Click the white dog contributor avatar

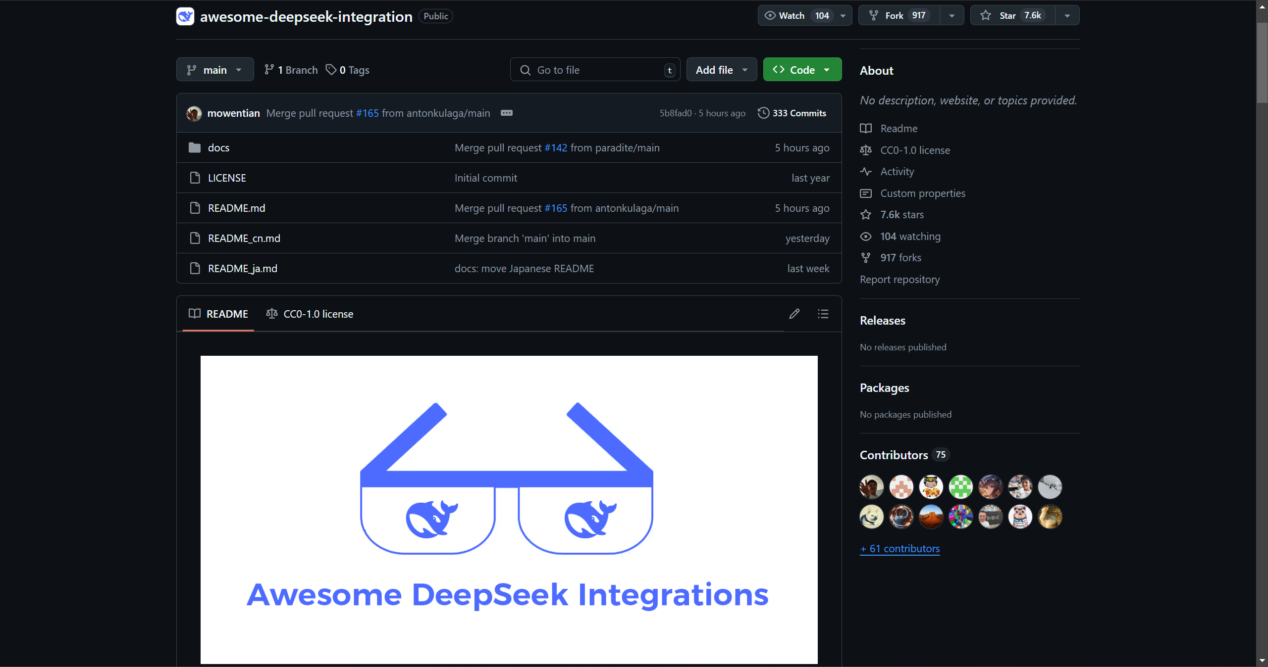coord(872,517)
